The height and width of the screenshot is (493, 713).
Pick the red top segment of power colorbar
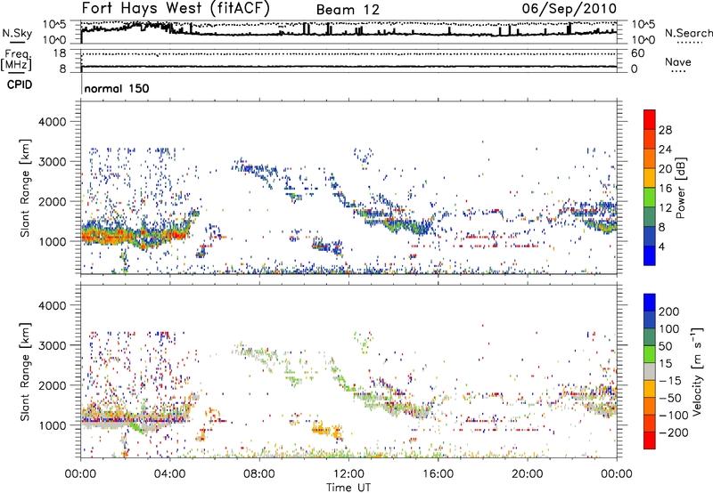(x=650, y=117)
